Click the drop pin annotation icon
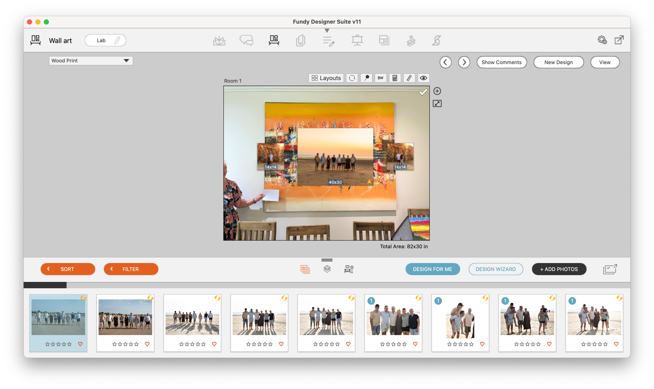This screenshot has height=389, width=654. point(366,78)
